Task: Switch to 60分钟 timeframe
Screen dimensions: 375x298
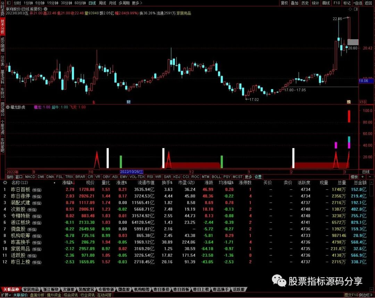Action: coord(80,3)
